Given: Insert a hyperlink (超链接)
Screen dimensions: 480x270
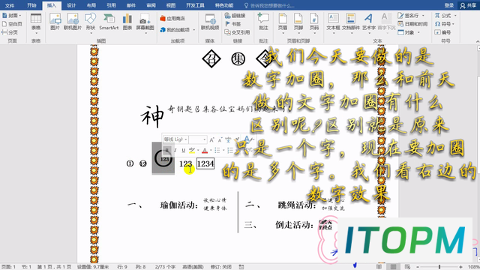Looking at the screenshot, I should [235, 16].
